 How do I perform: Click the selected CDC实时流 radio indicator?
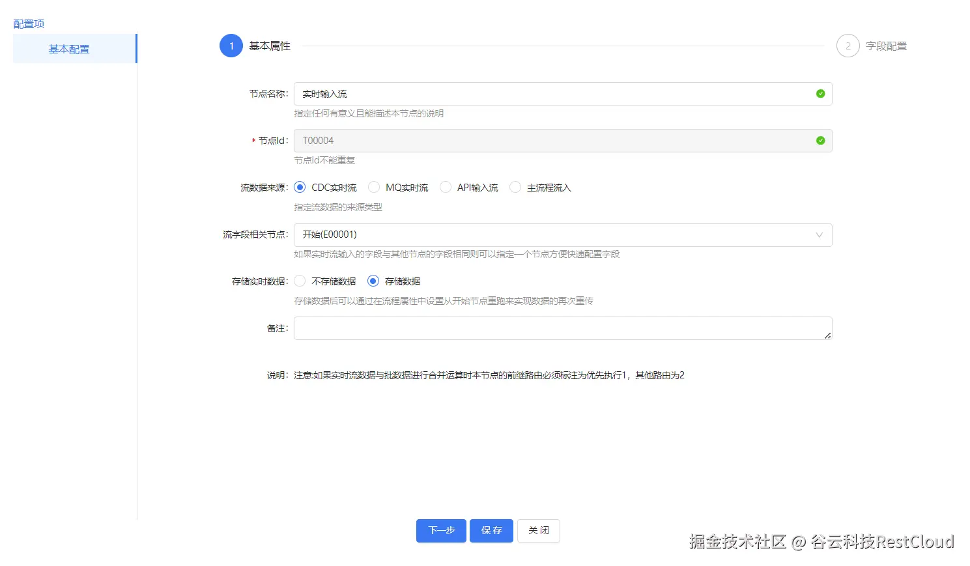[300, 187]
